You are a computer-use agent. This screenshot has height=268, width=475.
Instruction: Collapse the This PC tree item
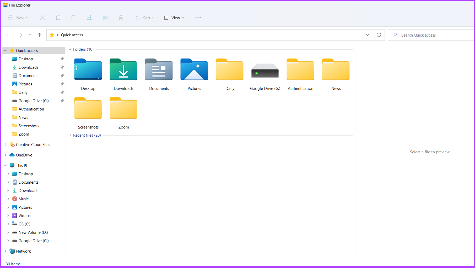(5, 165)
